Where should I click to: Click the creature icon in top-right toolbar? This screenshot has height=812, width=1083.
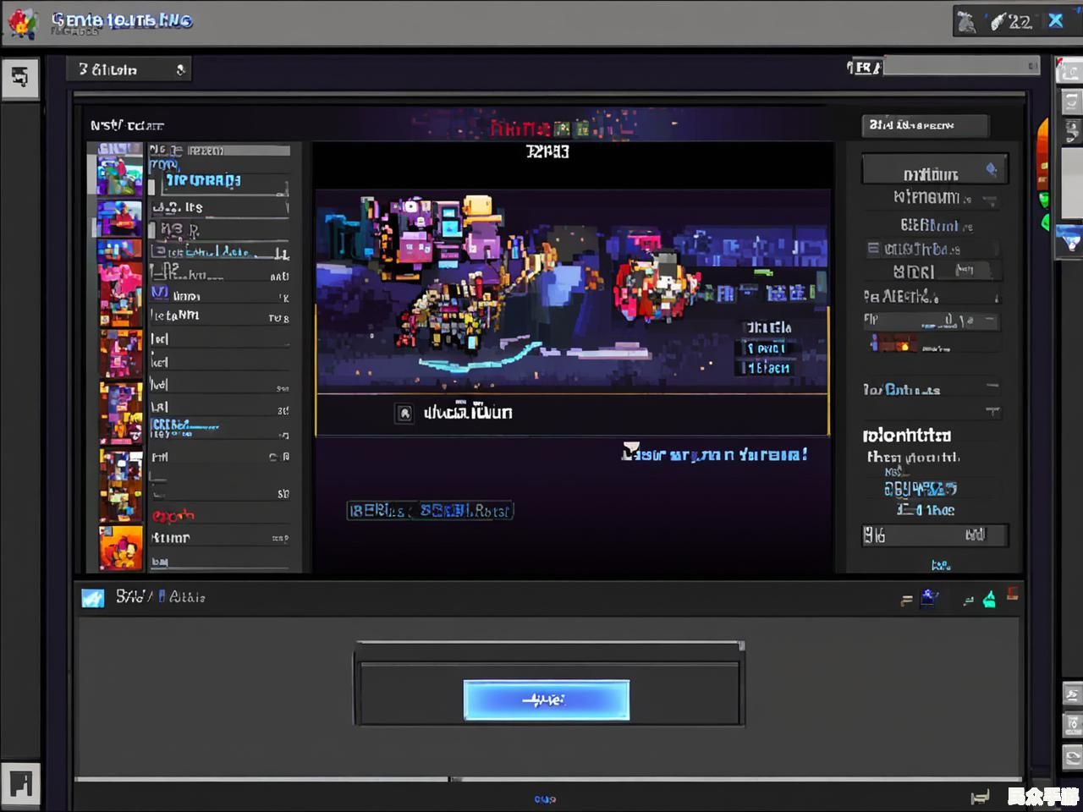point(966,21)
